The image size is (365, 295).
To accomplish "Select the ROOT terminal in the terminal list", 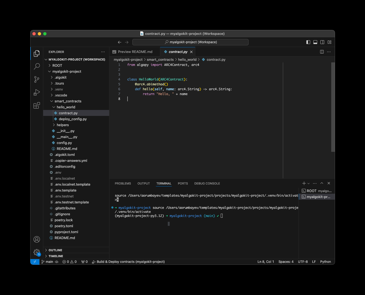I will (316, 191).
